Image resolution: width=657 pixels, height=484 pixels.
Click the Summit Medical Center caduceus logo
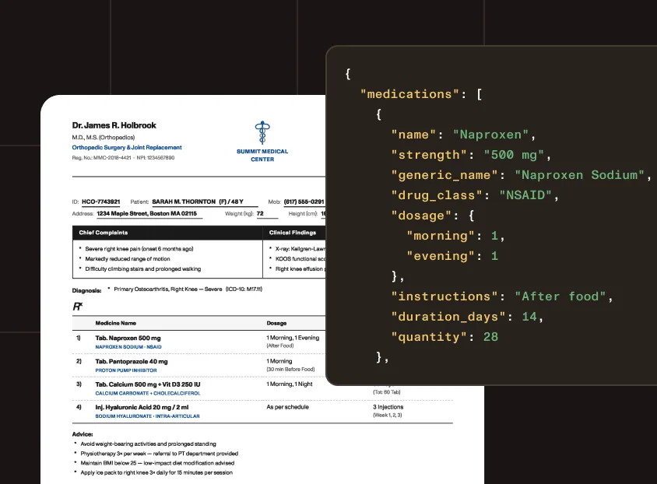point(262,133)
